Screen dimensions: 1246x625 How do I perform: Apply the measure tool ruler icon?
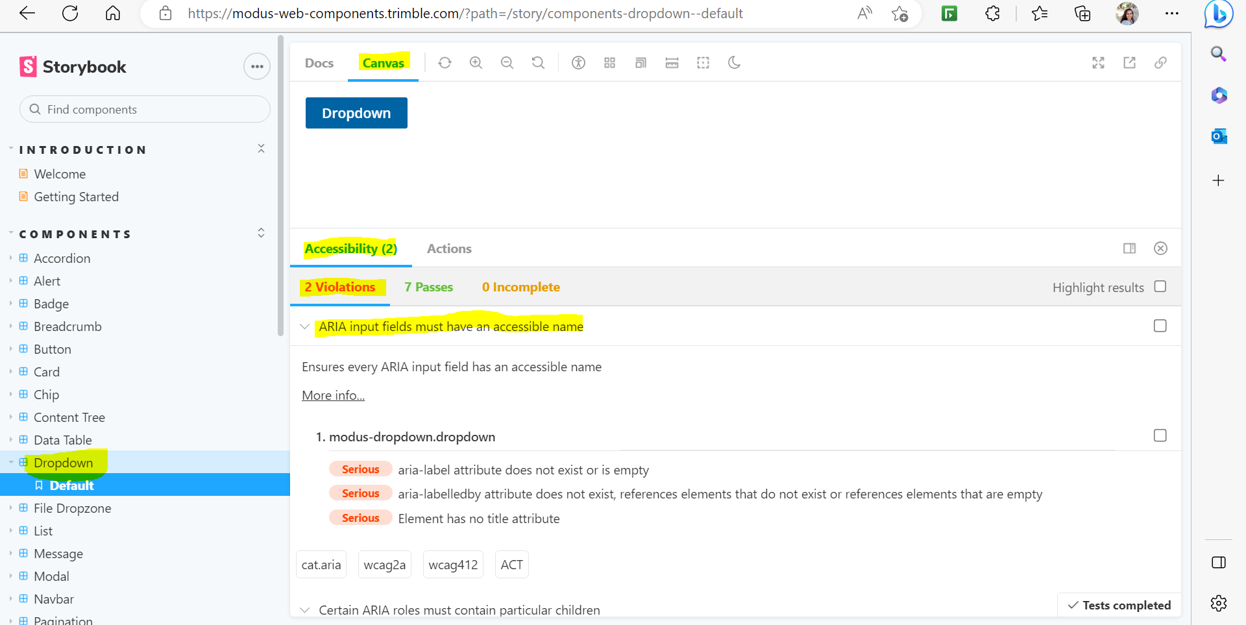(672, 62)
